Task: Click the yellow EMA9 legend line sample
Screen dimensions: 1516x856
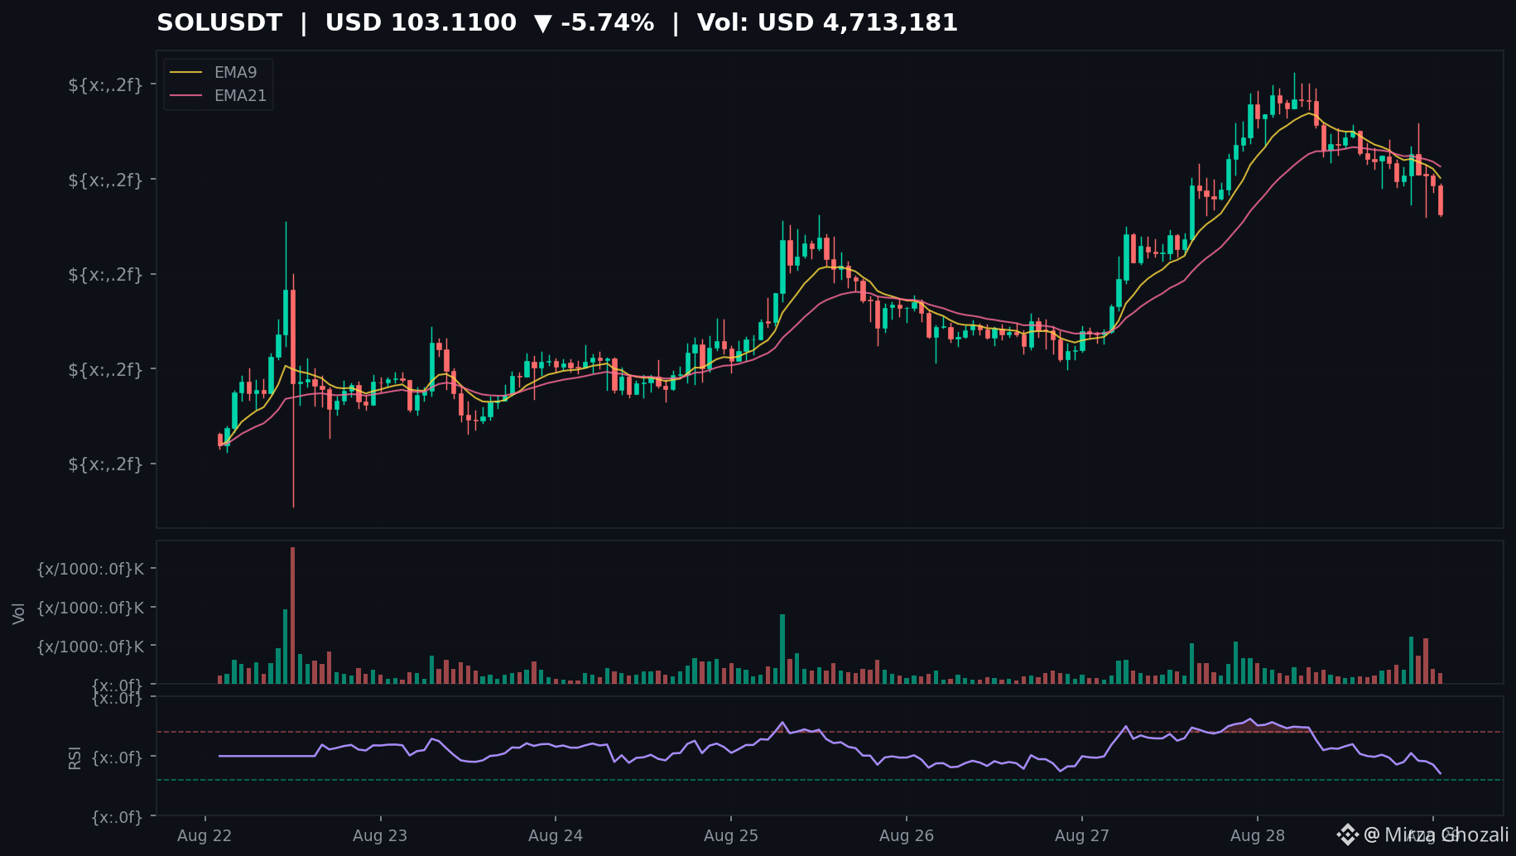Action: pos(186,73)
